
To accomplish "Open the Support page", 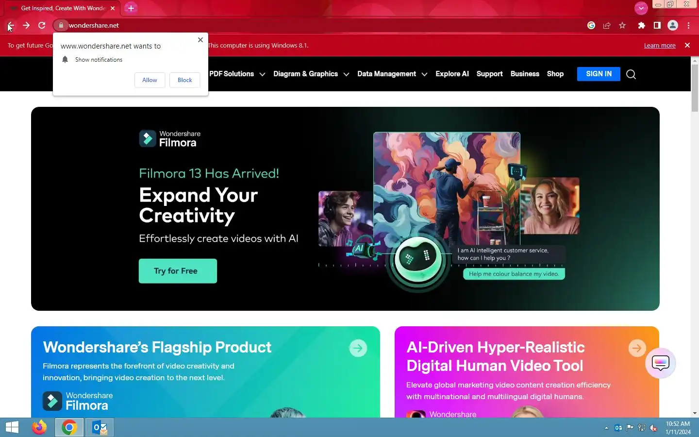I will pyautogui.click(x=489, y=74).
